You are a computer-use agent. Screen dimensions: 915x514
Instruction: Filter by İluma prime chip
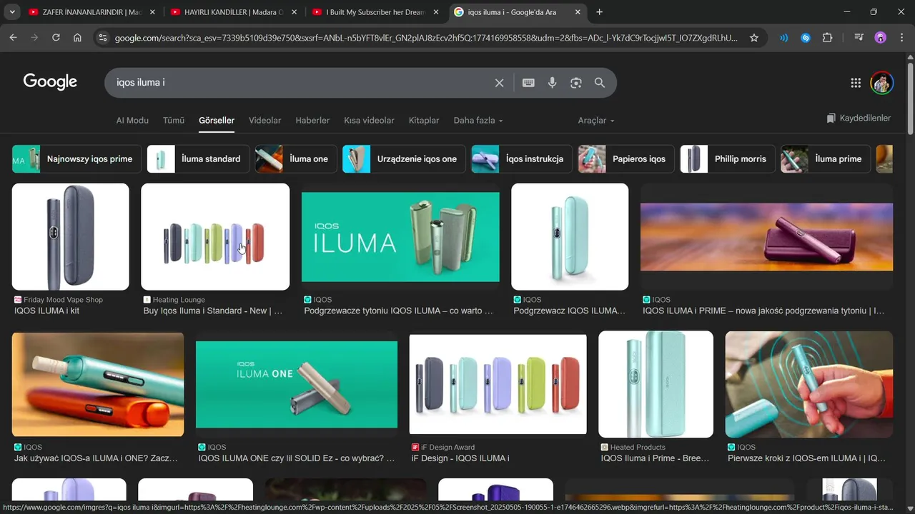coord(826,159)
